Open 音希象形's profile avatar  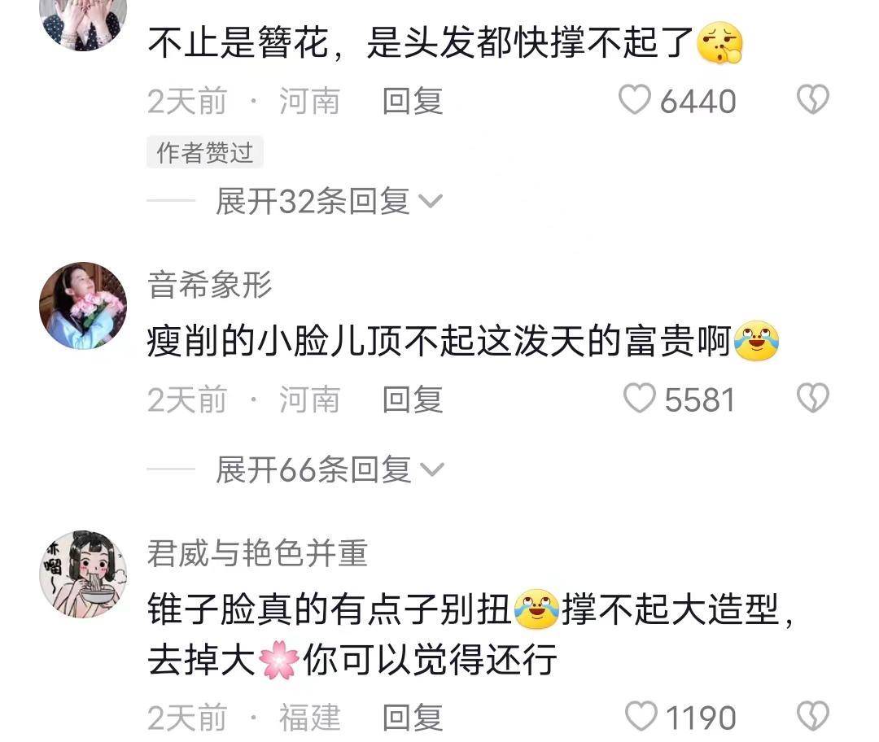[83, 305]
